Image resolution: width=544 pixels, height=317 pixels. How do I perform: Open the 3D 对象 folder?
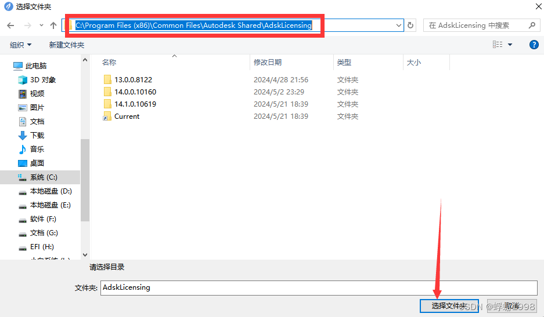(x=43, y=79)
